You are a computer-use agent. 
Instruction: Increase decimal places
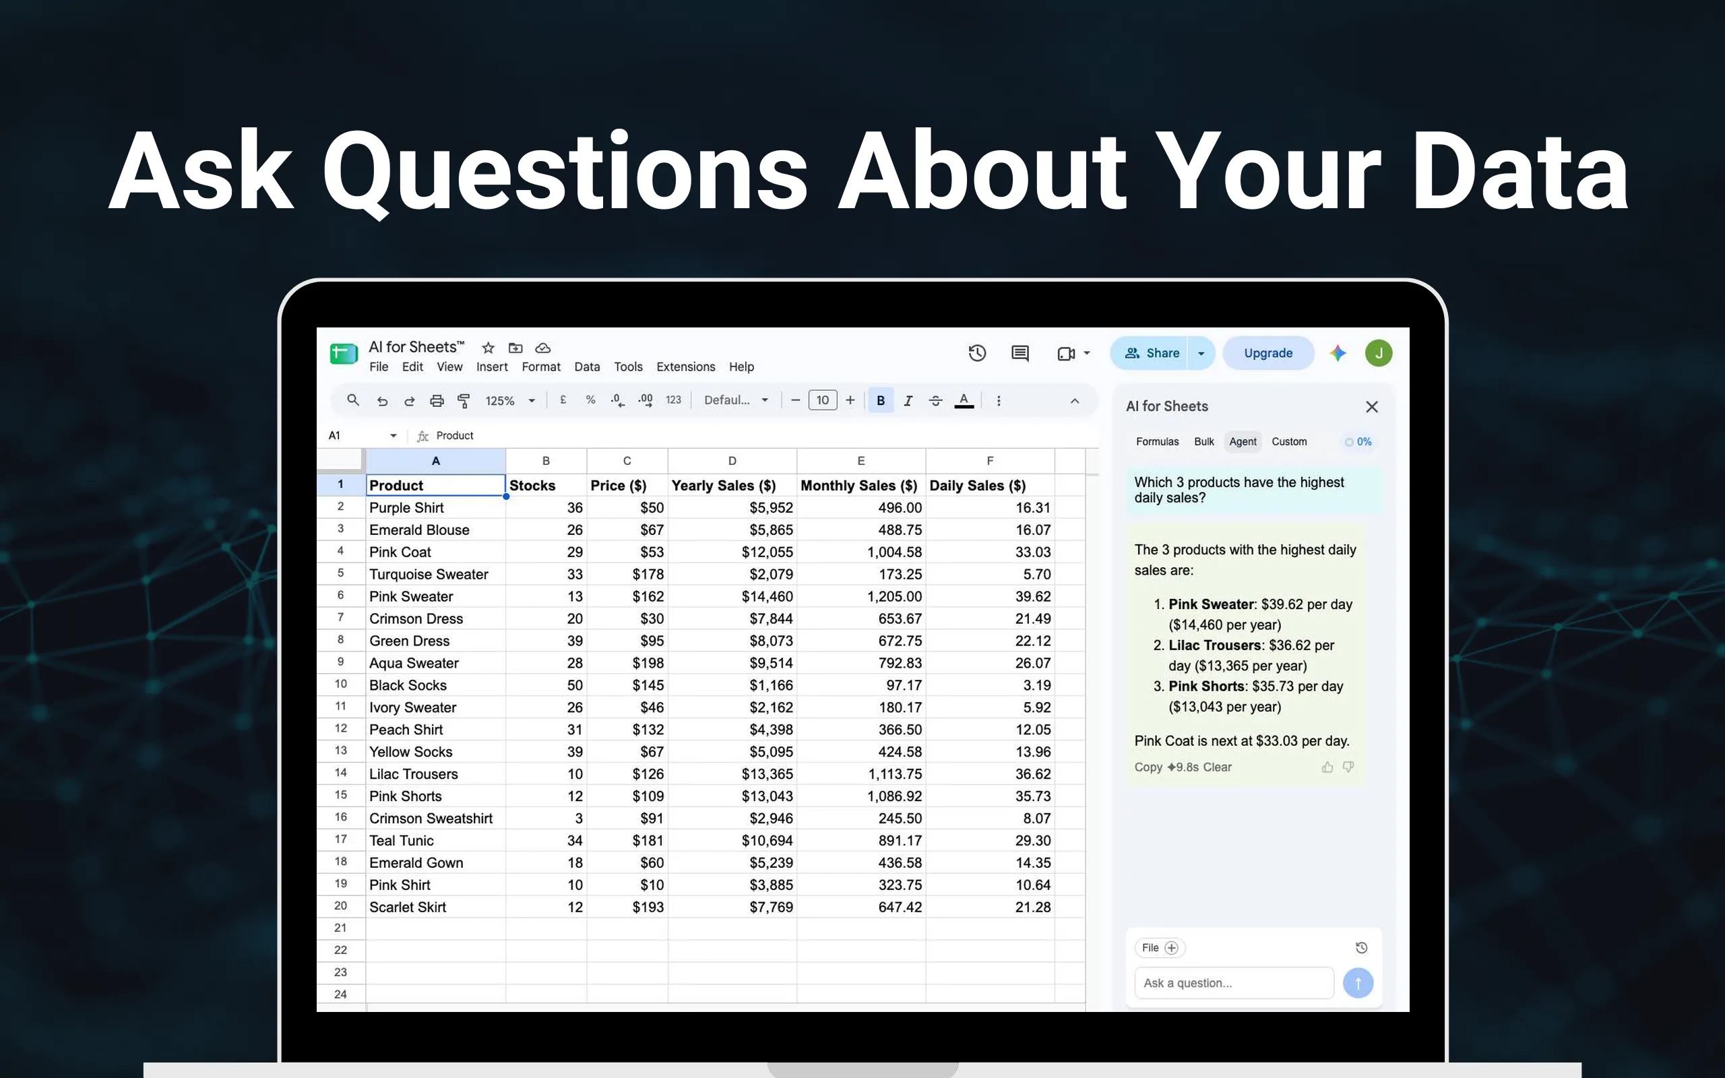646,401
